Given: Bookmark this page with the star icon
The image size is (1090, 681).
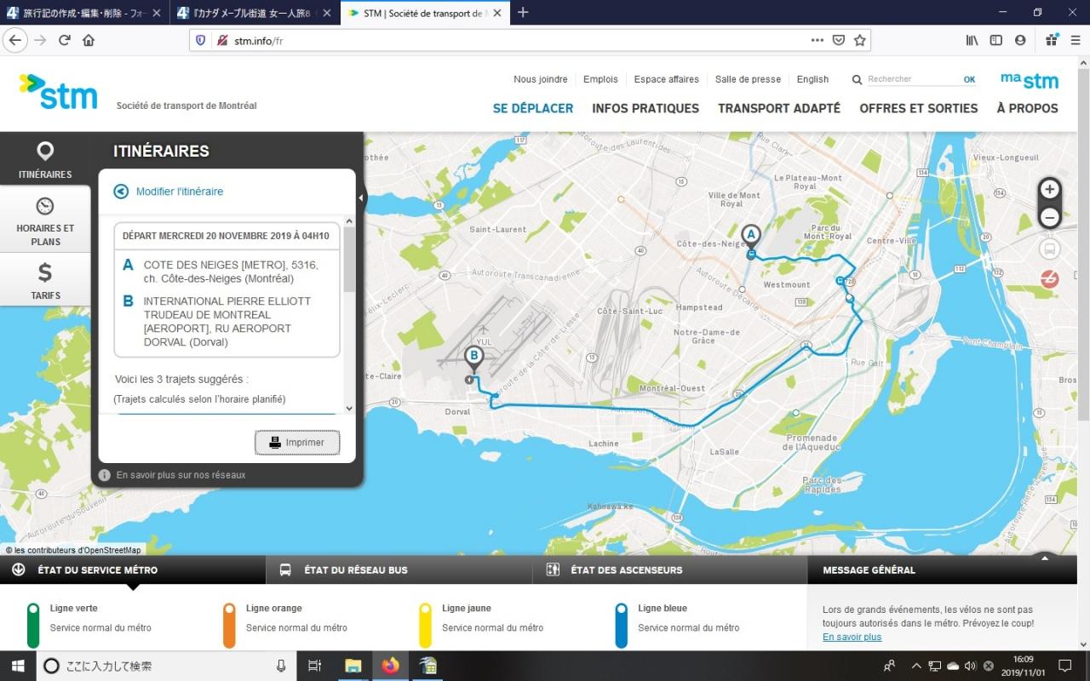Looking at the screenshot, I should click(x=860, y=40).
